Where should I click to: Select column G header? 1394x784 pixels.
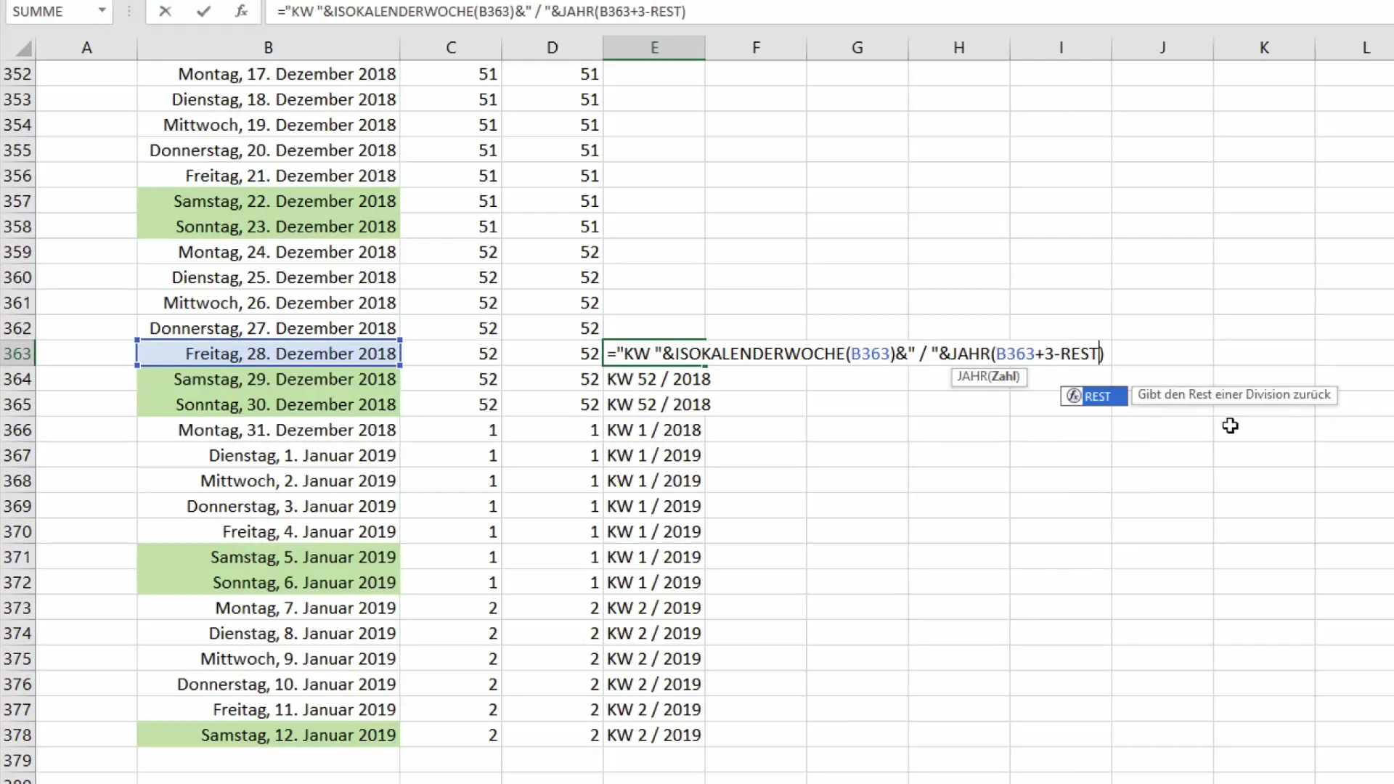[857, 48]
